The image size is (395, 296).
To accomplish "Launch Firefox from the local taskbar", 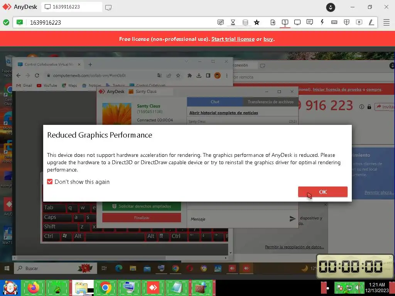I will pos(34,288).
